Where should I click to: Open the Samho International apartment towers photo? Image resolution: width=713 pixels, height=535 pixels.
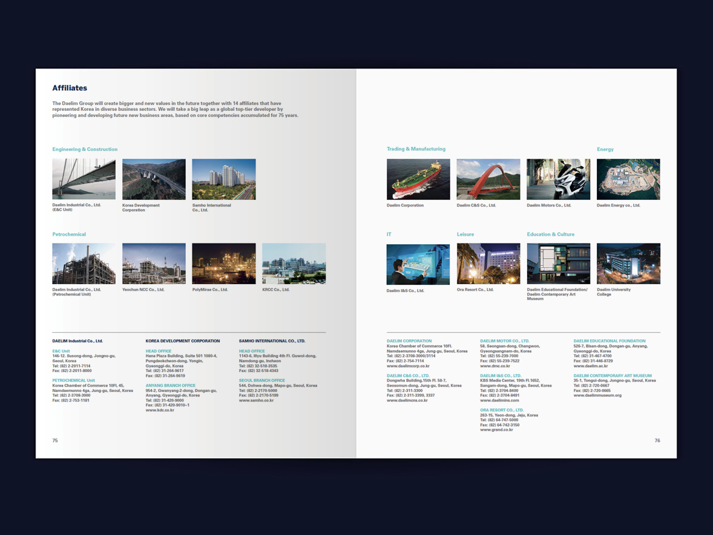tap(224, 179)
